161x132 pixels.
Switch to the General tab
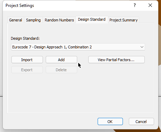16,20
